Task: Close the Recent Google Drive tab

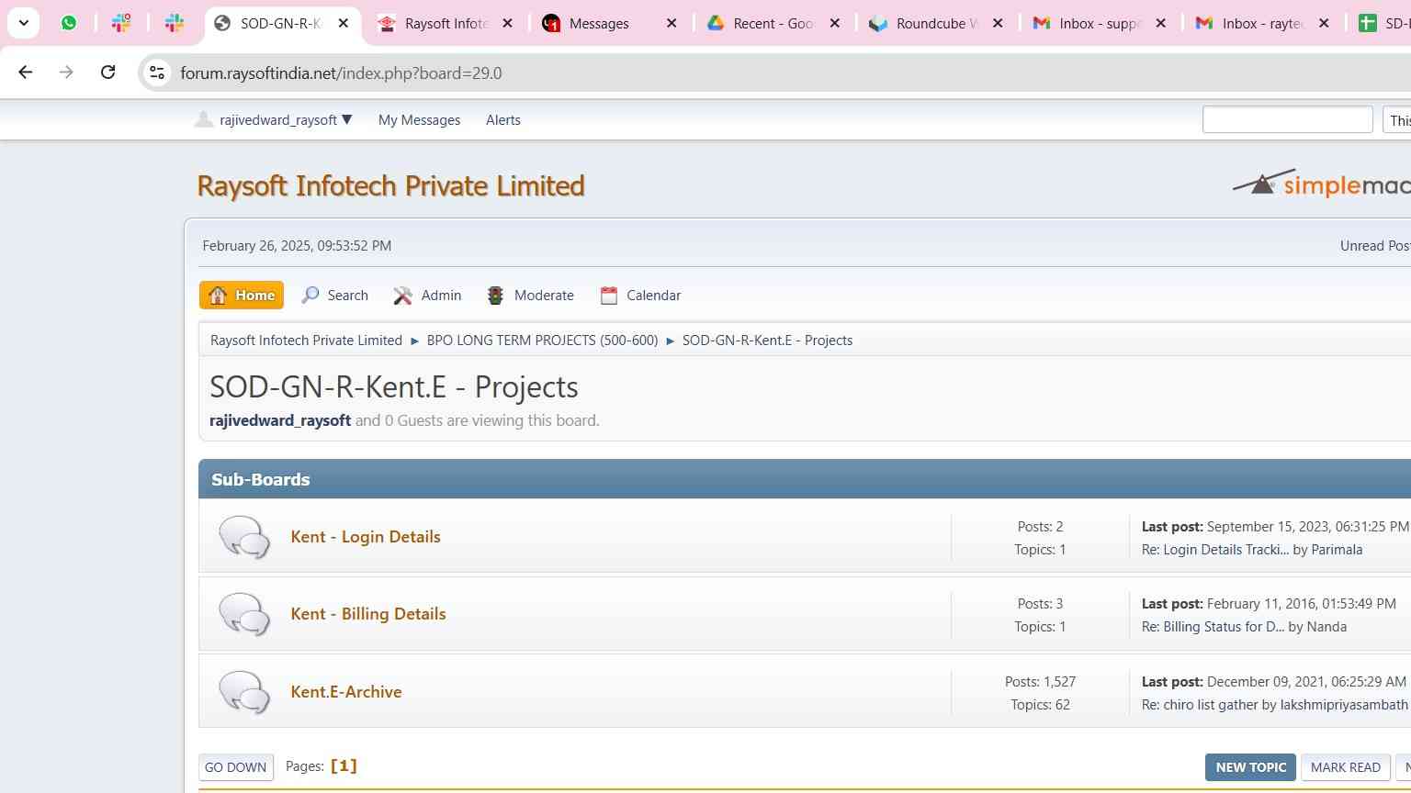Action: [x=835, y=23]
